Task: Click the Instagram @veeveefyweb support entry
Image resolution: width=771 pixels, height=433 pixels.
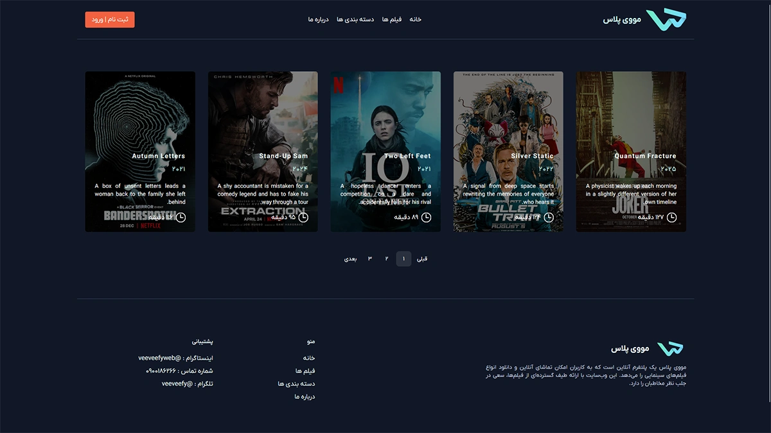Action: pos(175,358)
